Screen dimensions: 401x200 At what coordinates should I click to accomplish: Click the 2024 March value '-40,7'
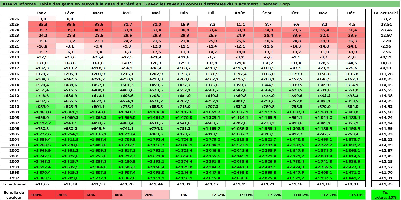click(98, 30)
